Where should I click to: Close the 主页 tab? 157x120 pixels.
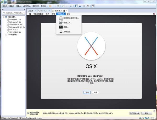point(35,11)
